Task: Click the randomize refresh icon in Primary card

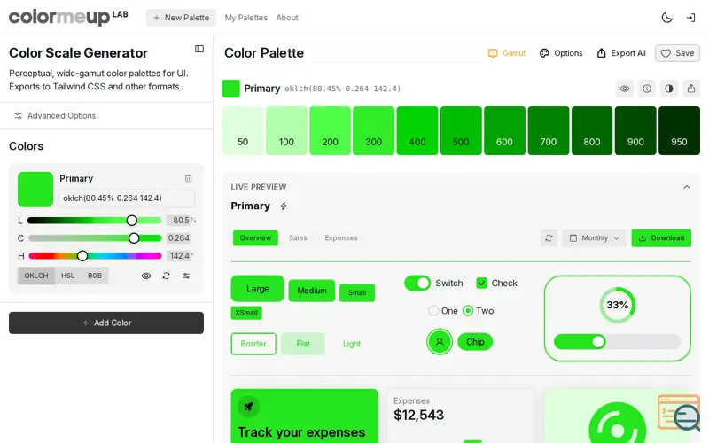Action: (x=166, y=276)
